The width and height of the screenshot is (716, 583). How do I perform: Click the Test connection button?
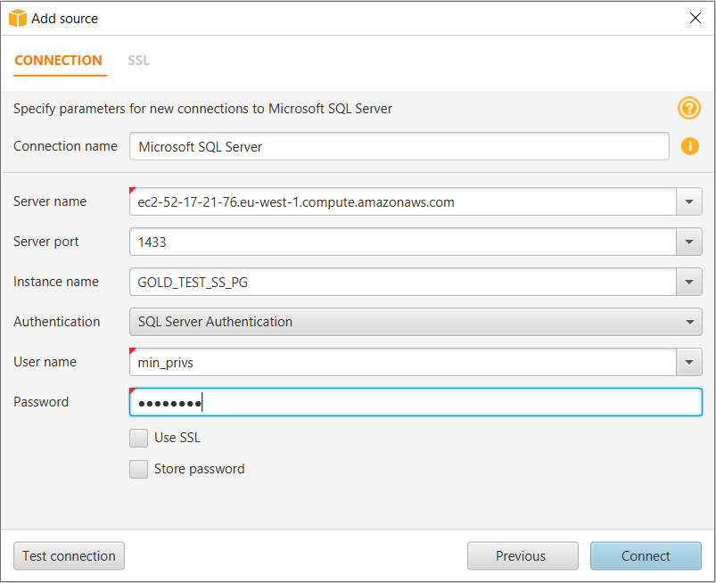point(69,555)
